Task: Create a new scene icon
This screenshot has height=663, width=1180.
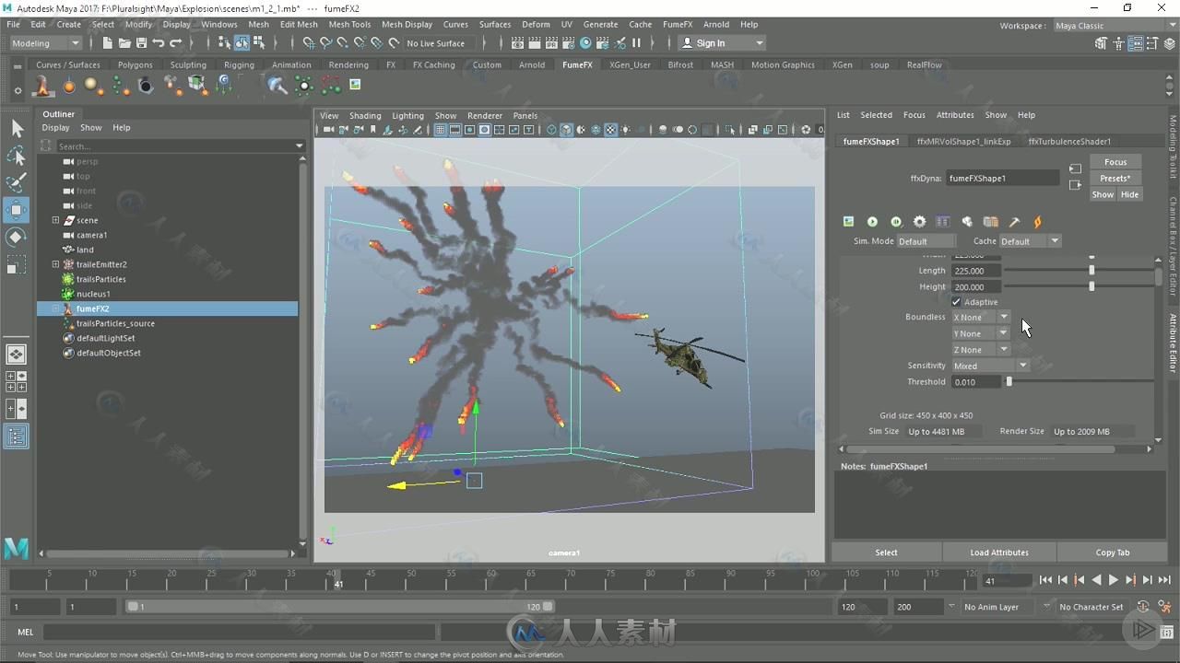Action: coord(108,43)
